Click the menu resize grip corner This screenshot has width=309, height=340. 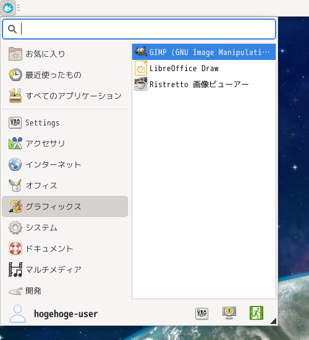[x=273, y=321]
